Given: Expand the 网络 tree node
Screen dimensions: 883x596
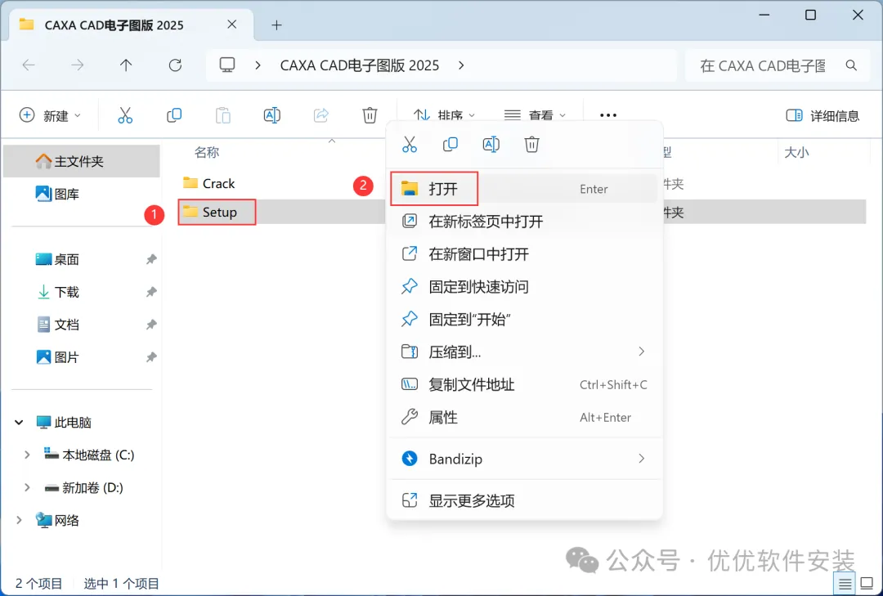Looking at the screenshot, I should tap(19, 520).
